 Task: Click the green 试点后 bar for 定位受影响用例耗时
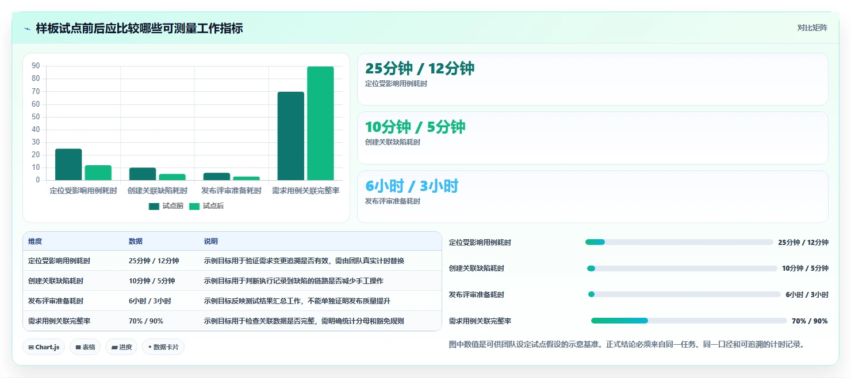(x=98, y=173)
